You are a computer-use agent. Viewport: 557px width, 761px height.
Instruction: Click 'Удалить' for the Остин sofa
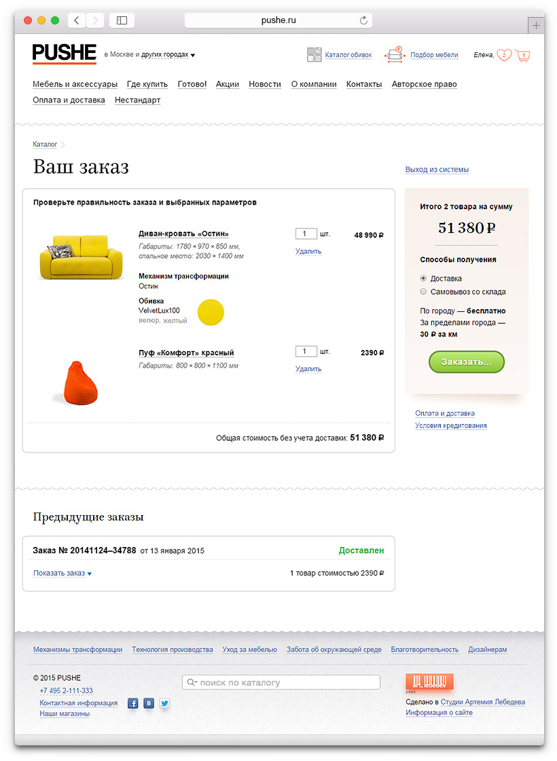tap(308, 251)
